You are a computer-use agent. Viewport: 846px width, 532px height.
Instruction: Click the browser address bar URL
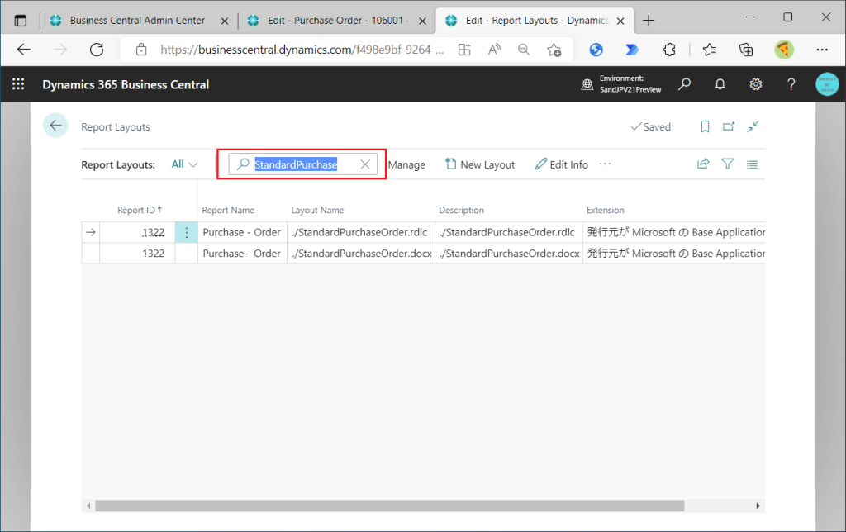tap(302, 50)
